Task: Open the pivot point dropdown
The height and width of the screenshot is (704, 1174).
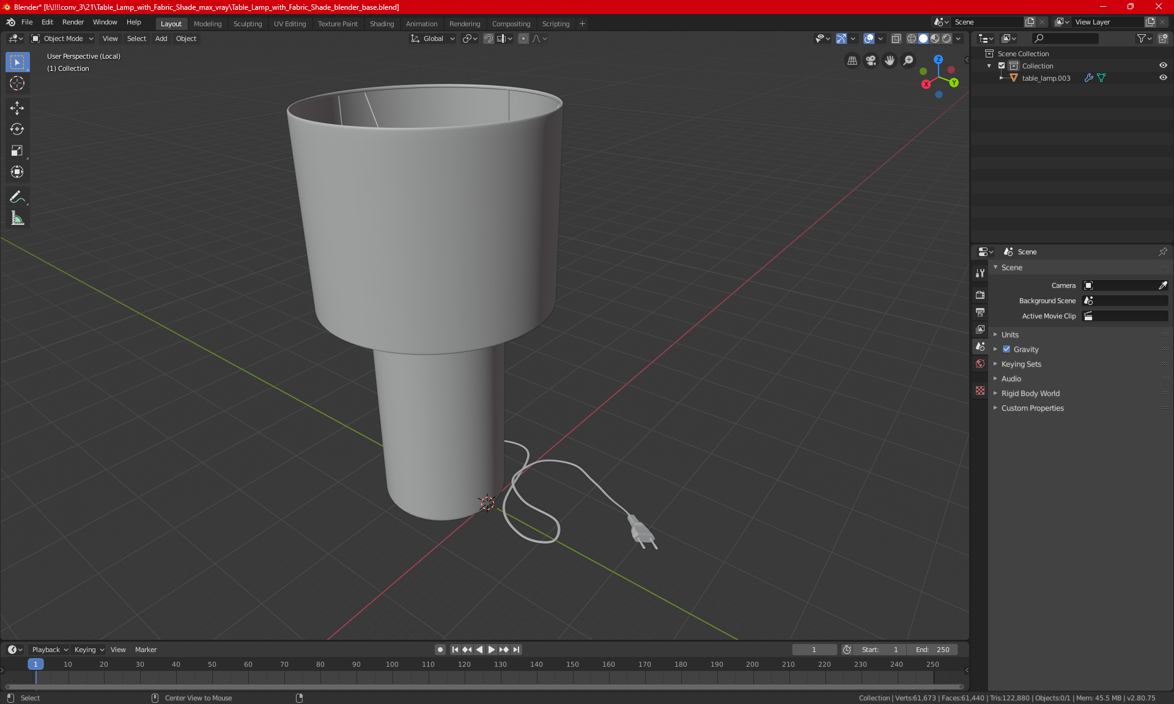Action: pyautogui.click(x=470, y=38)
